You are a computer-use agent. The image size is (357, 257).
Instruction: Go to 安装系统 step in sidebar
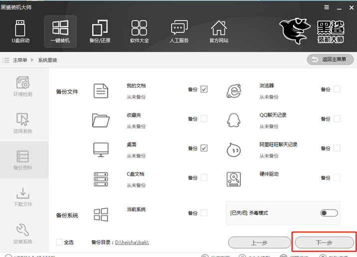[23, 234]
